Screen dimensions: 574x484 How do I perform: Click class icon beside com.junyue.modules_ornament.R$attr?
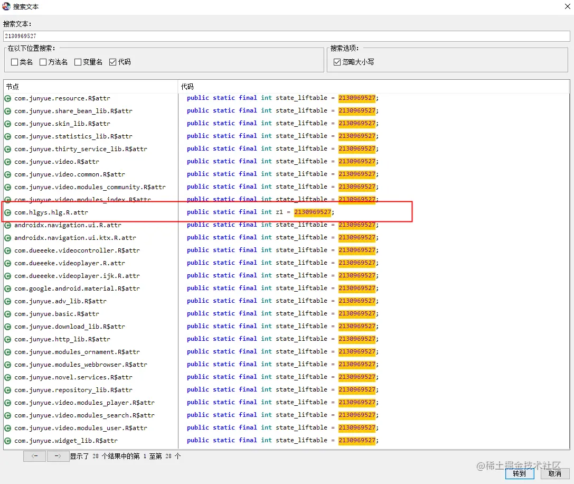pos(7,352)
